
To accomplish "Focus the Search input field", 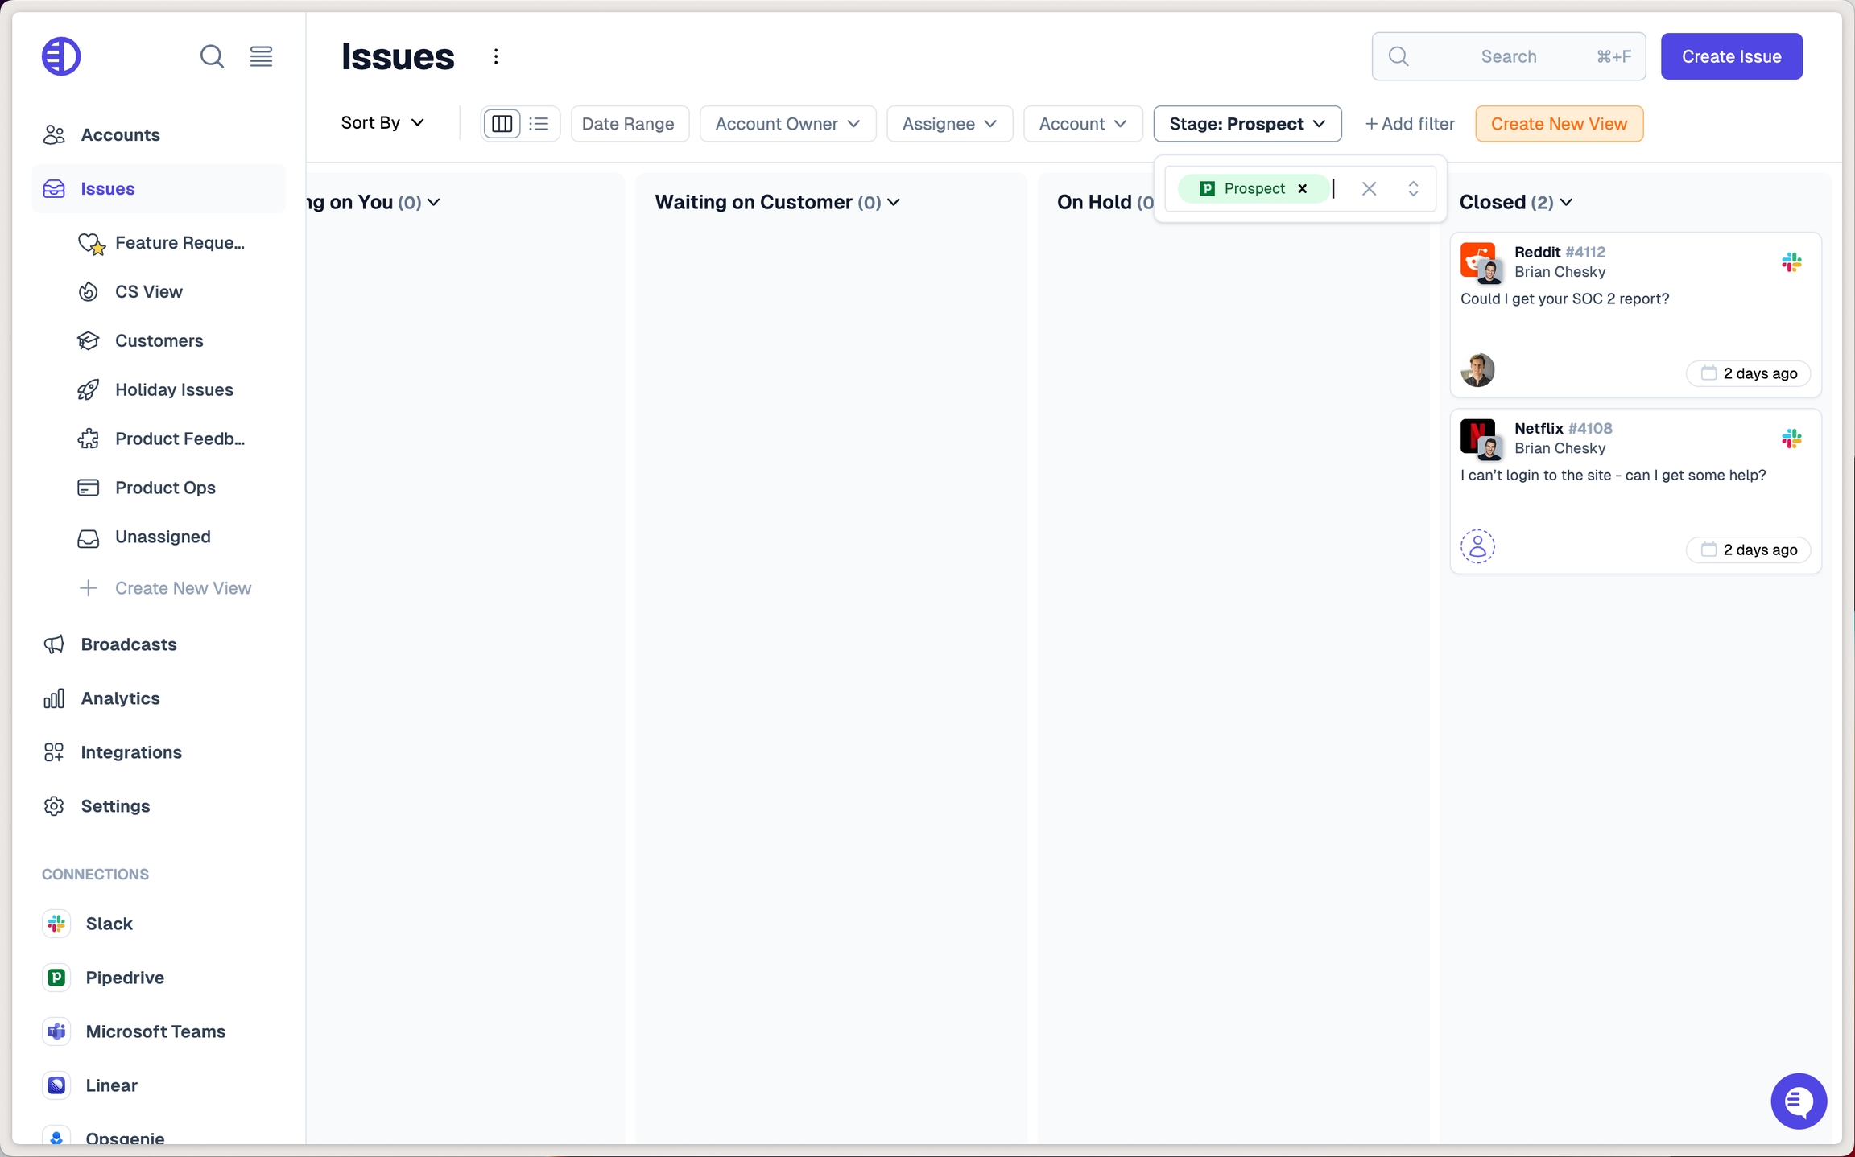I will point(1508,56).
